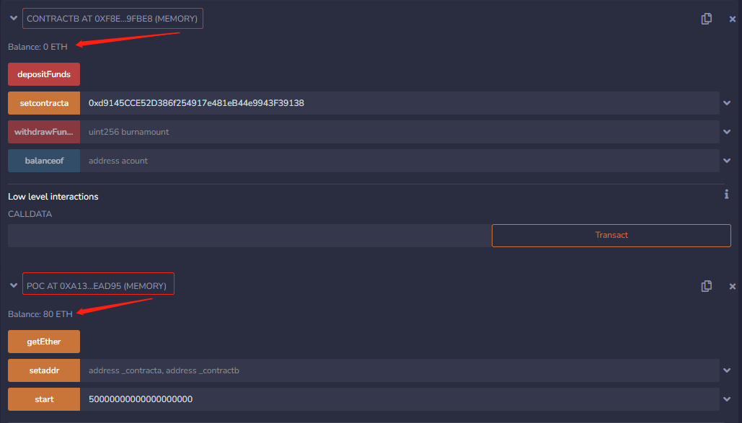742x423 pixels.
Task: Expand the balanceof parameters chevron
Action: pyautogui.click(x=726, y=161)
